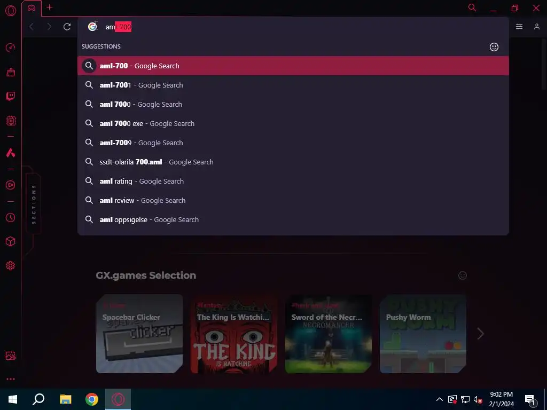Open the network tray icon
The height and width of the screenshot is (410, 547).
click(465, 399)
